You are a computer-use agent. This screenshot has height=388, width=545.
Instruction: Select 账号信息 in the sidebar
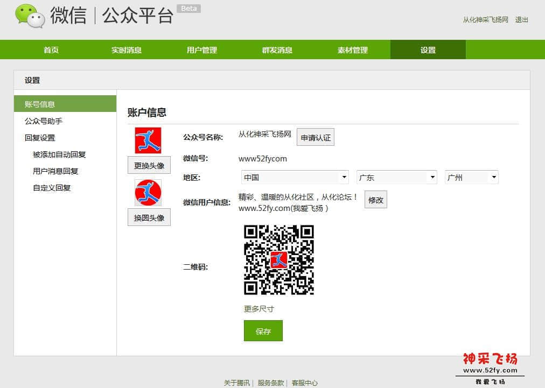click(65, 104)
